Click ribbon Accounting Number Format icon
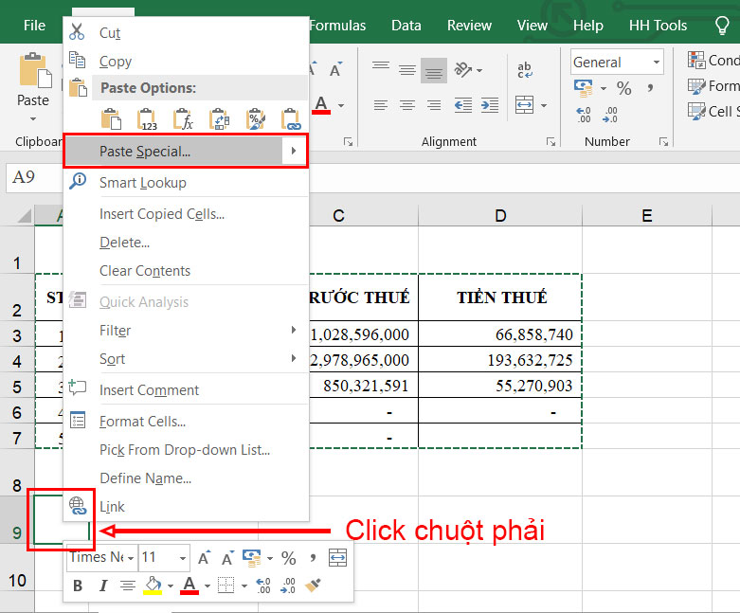 click(x=584, y=88)
